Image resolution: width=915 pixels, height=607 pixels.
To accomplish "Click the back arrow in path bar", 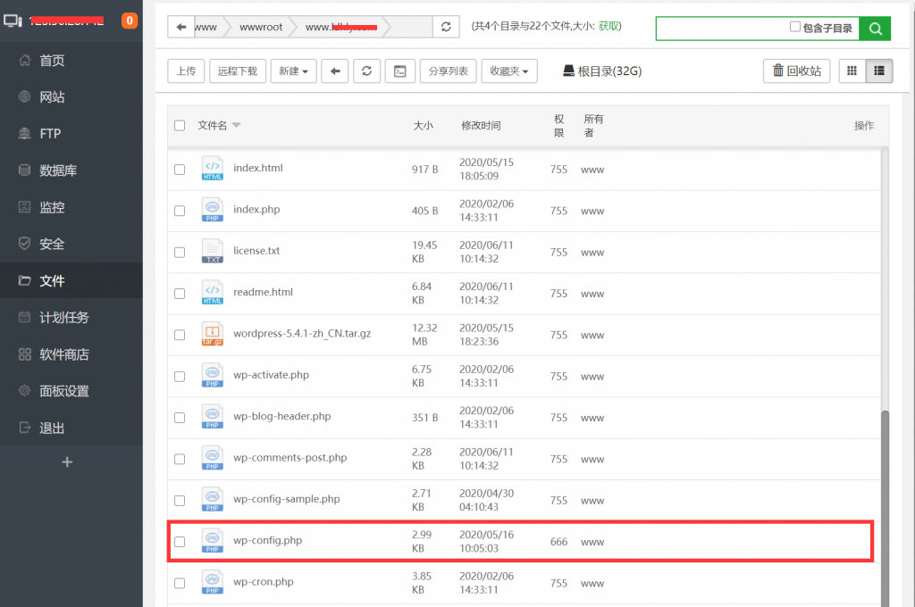I will [180, 27].
